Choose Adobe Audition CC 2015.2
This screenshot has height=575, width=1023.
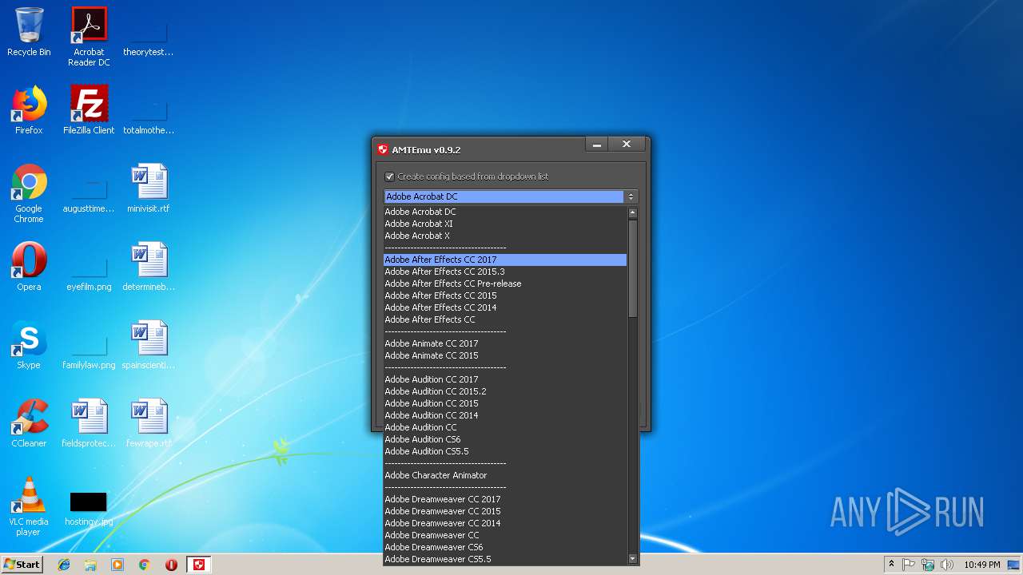coord(505,391)
